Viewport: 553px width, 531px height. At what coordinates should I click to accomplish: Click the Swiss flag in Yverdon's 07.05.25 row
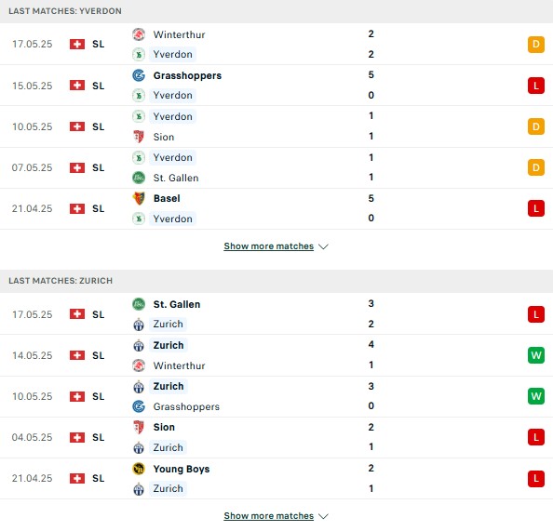(77, 167)
